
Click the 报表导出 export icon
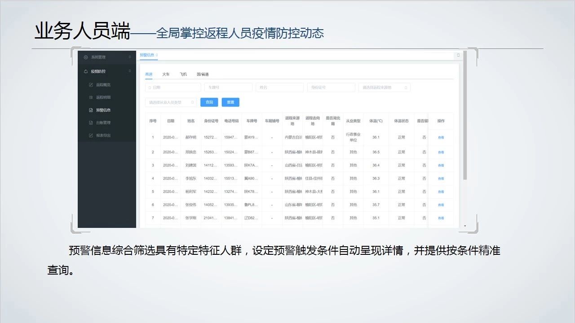[91, 135]
